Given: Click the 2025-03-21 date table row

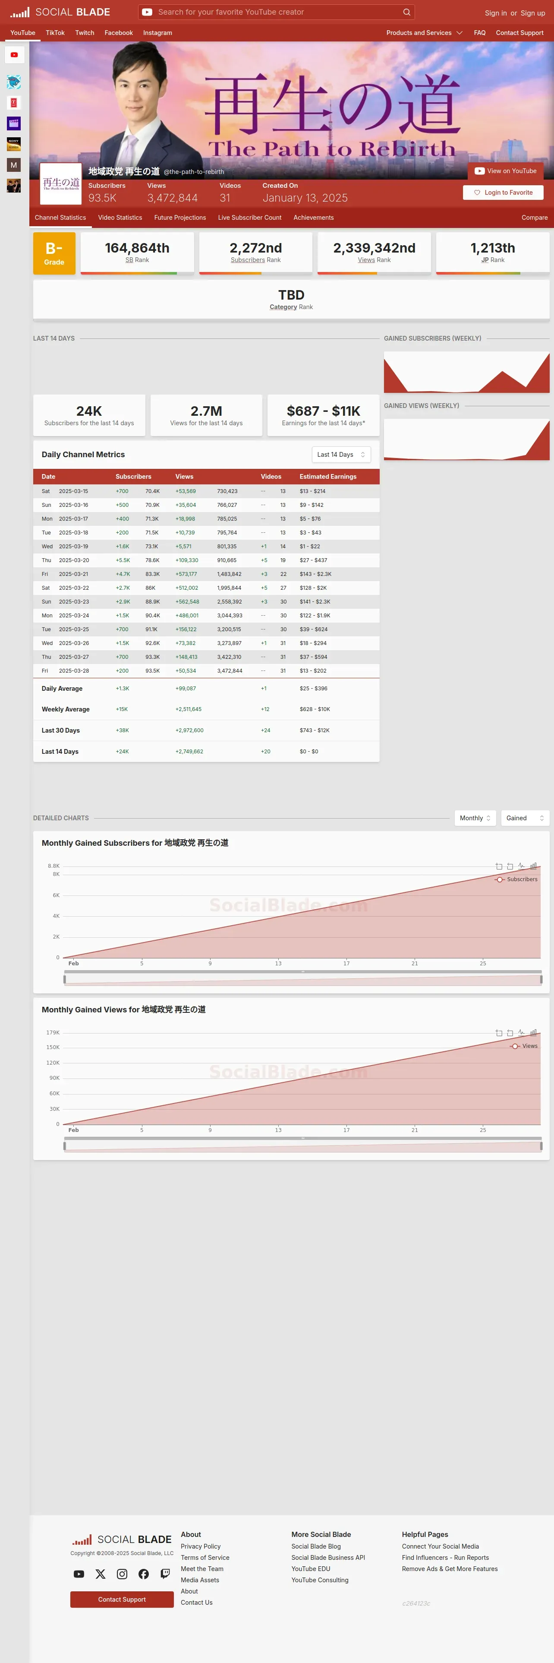Looking at the screenshot, I should tap(206, 574).
